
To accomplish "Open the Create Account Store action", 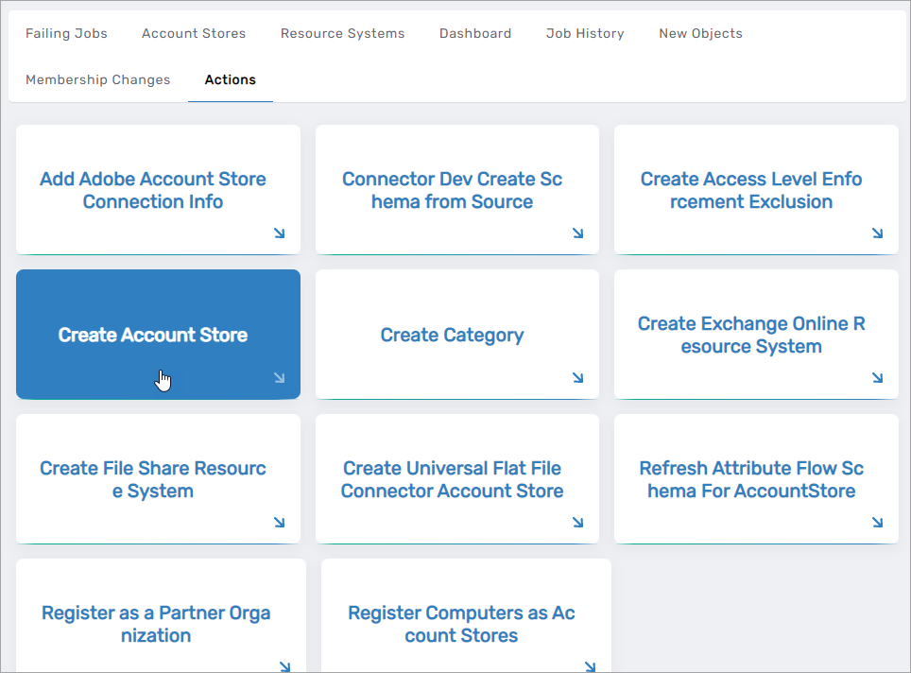I will coord(153,336).
